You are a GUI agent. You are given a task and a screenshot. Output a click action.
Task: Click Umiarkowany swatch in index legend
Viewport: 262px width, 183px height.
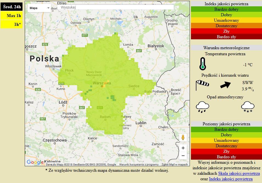point(226,20)
